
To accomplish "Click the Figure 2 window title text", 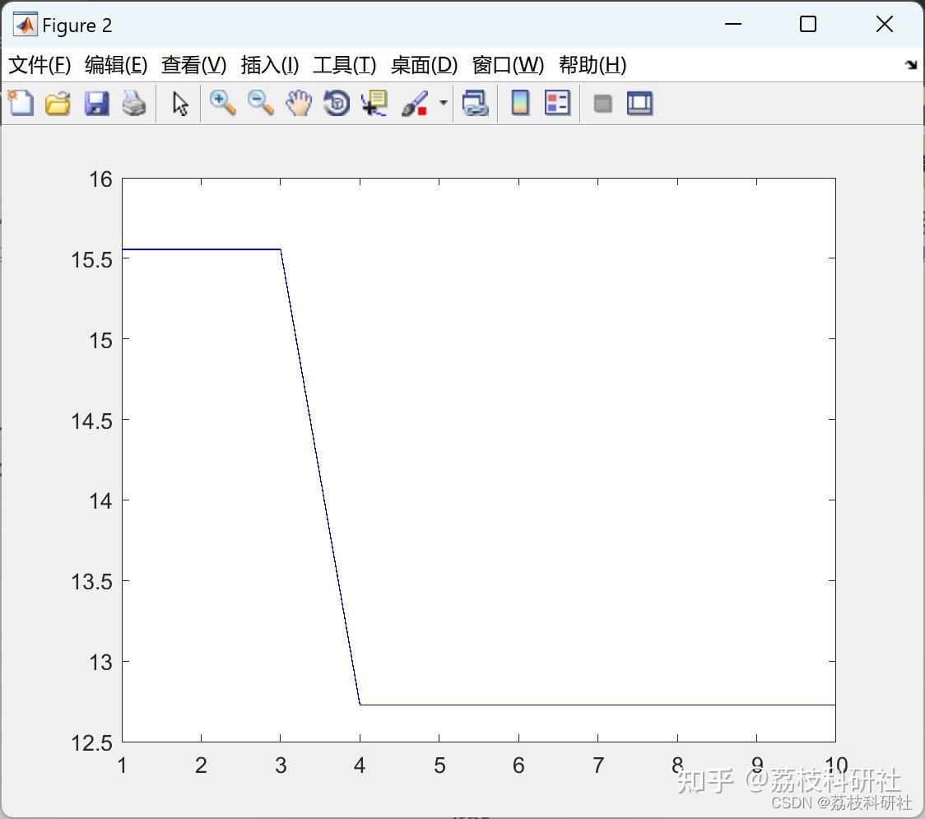I will pyautogui.click(x=77, y=26).
